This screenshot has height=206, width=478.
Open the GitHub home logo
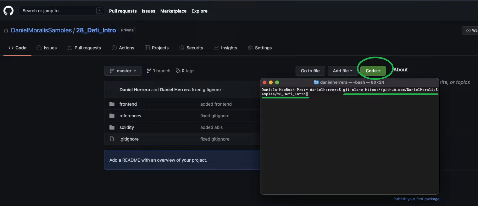(8, 11)
